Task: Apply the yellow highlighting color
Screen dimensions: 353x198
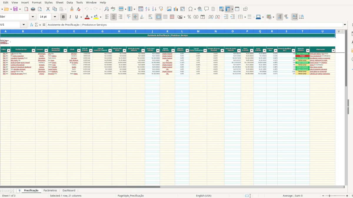Action: pyautogui.click(x=96, y=17)
